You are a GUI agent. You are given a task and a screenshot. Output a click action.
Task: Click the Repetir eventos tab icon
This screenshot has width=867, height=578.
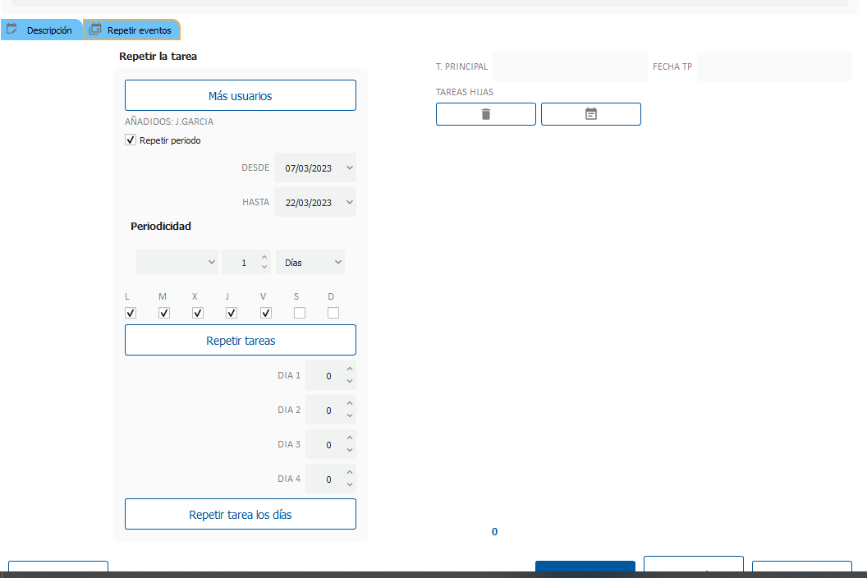click(x=95, y=30)
